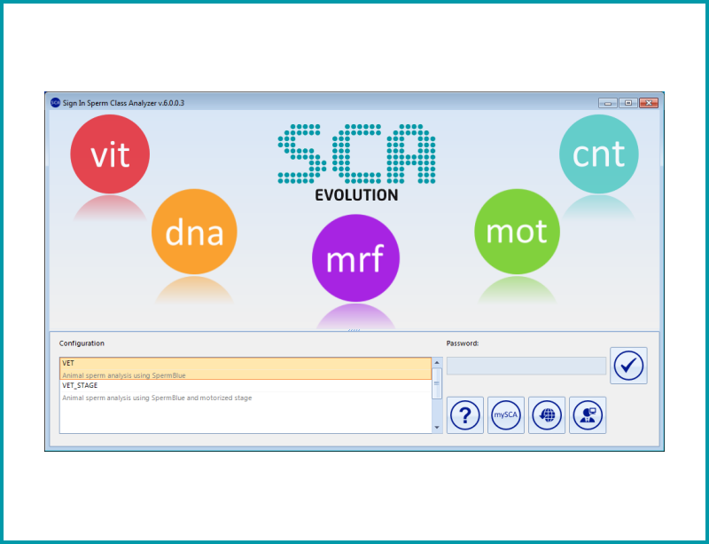Open the mySCA button
709x544 pixels.
506,415
